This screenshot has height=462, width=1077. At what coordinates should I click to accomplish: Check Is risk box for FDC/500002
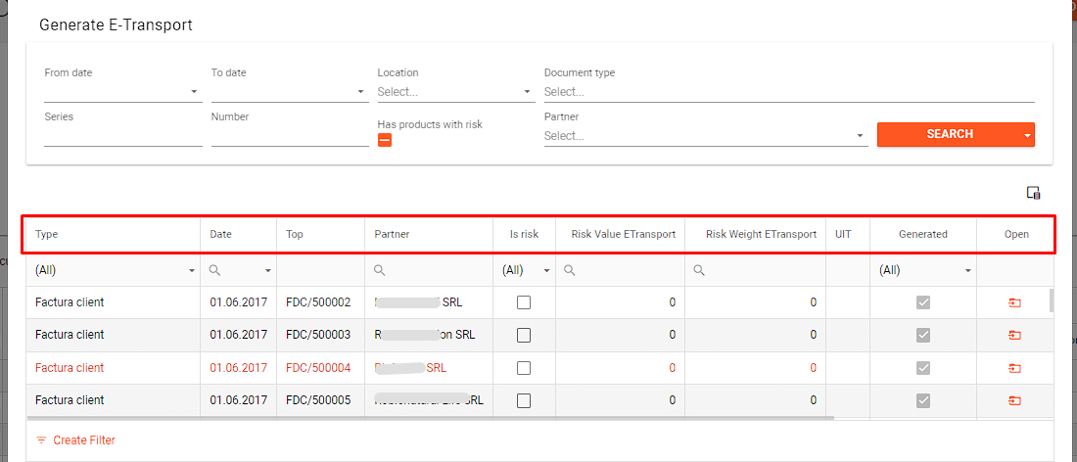click(524, 302)
